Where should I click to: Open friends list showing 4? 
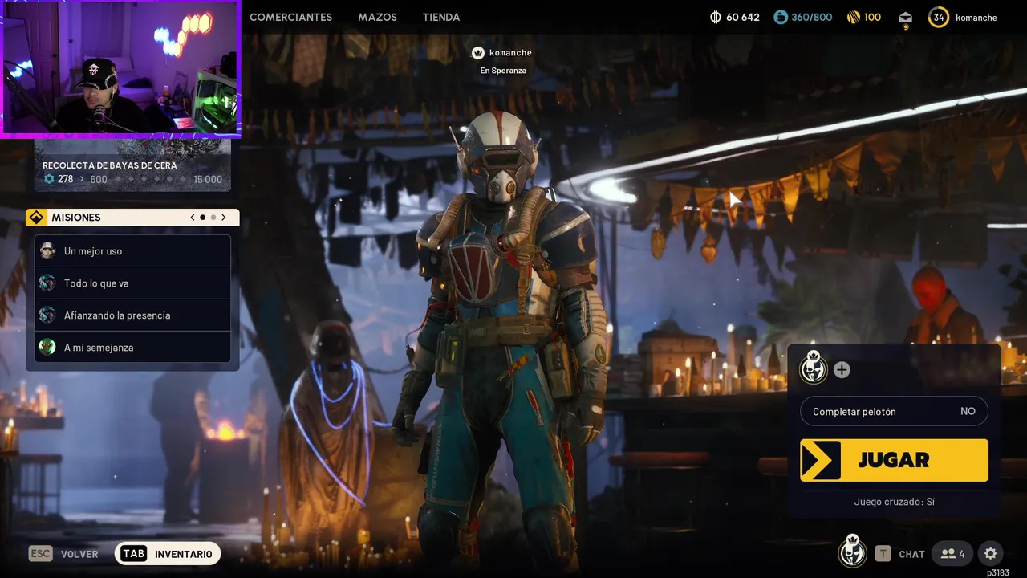click(x=953, y=554)
